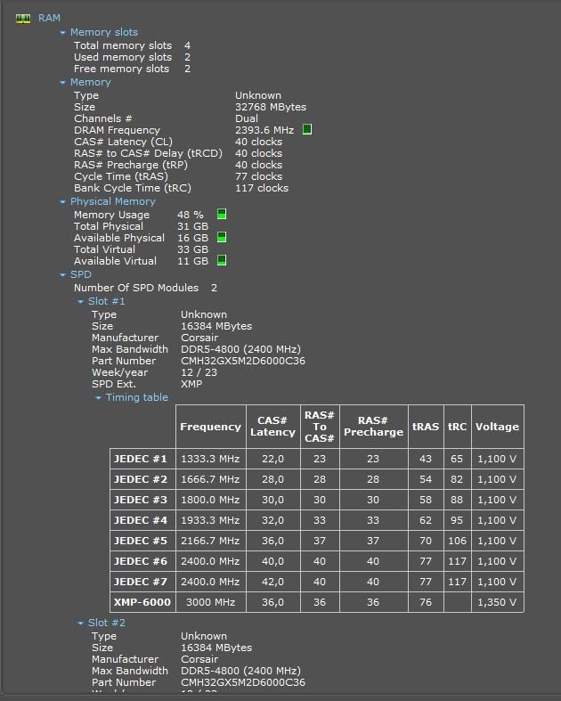Click the 3000 MHz XMP frequency cell

coord(210,603)
